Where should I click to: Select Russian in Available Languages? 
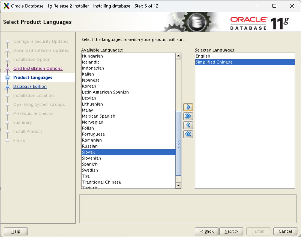(x=128, y=146)
